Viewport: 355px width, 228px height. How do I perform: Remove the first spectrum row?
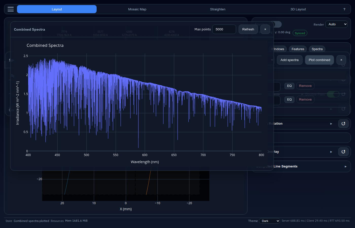coord(305,86)
